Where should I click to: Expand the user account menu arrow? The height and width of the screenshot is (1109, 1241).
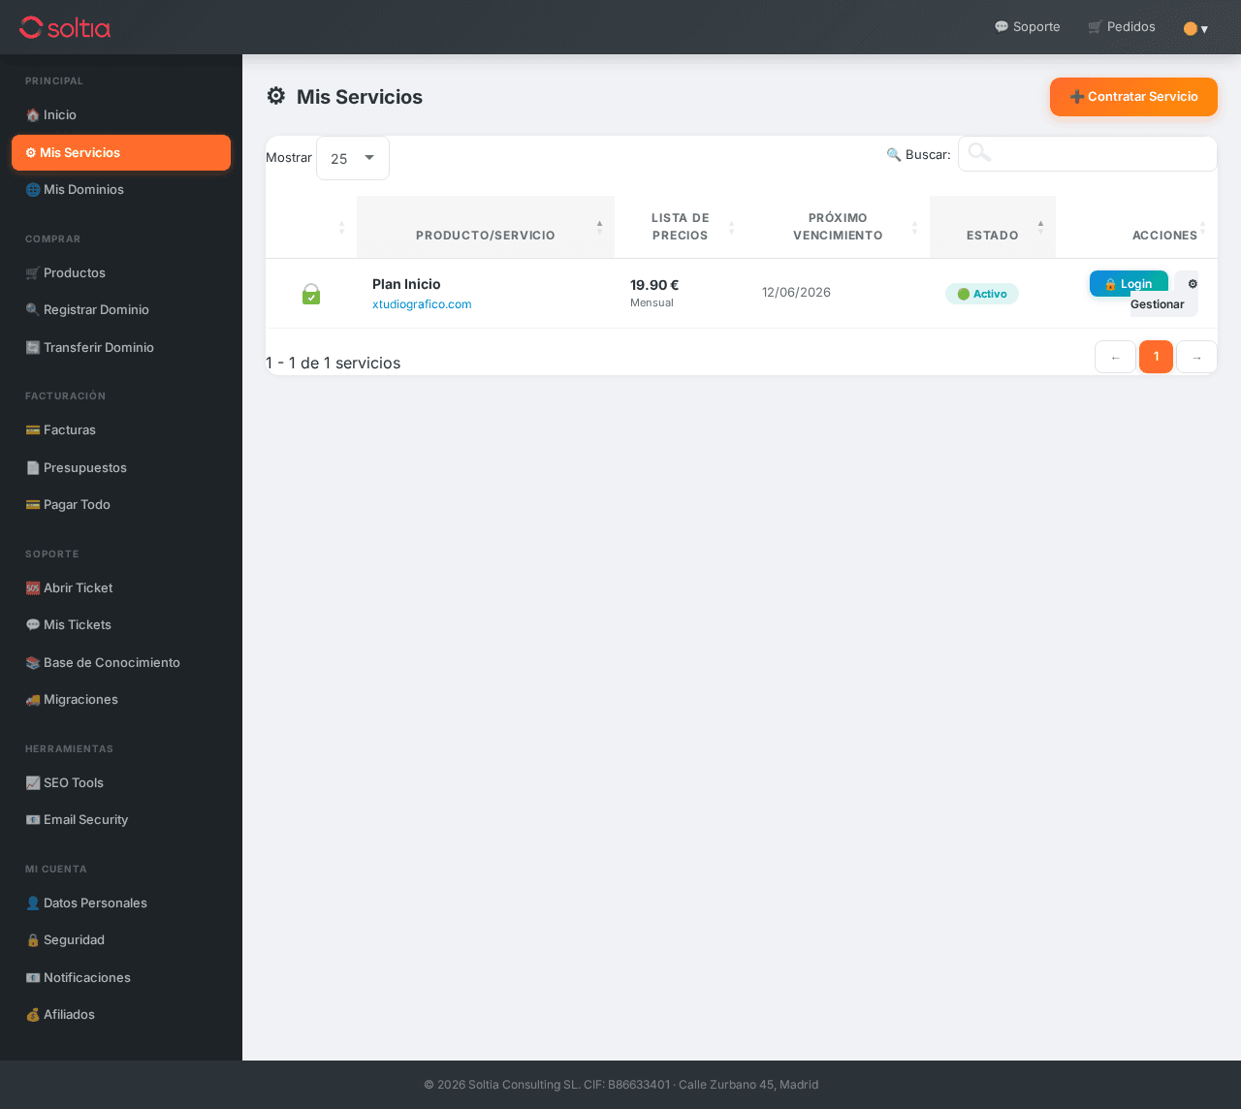[1204, 29]
